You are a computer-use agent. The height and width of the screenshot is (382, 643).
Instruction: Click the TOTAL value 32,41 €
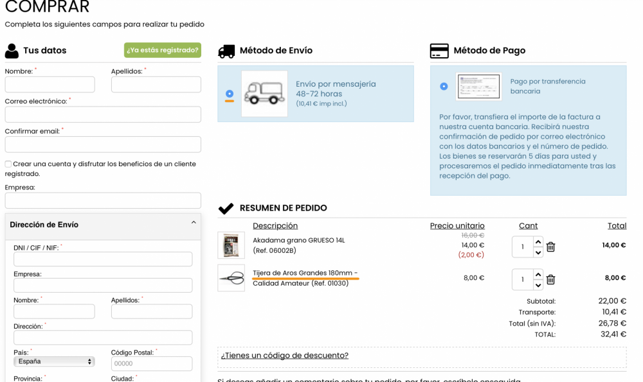click(613, 334)
